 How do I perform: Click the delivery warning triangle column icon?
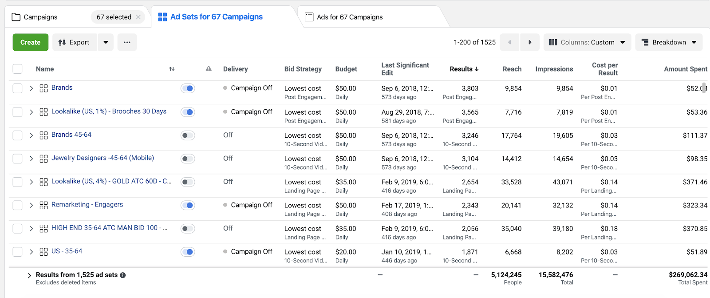[209, 69]
